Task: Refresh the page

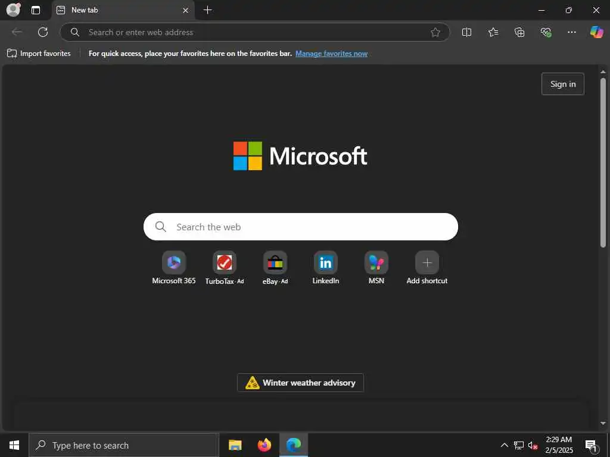Action: (x=43, y=32)
